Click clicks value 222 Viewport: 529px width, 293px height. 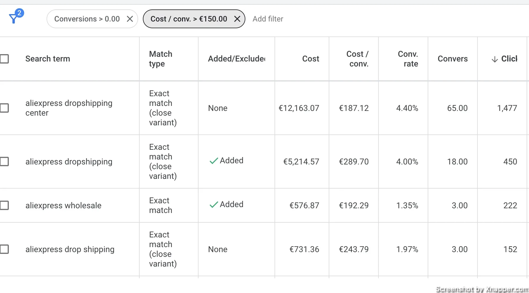[510, 205]
